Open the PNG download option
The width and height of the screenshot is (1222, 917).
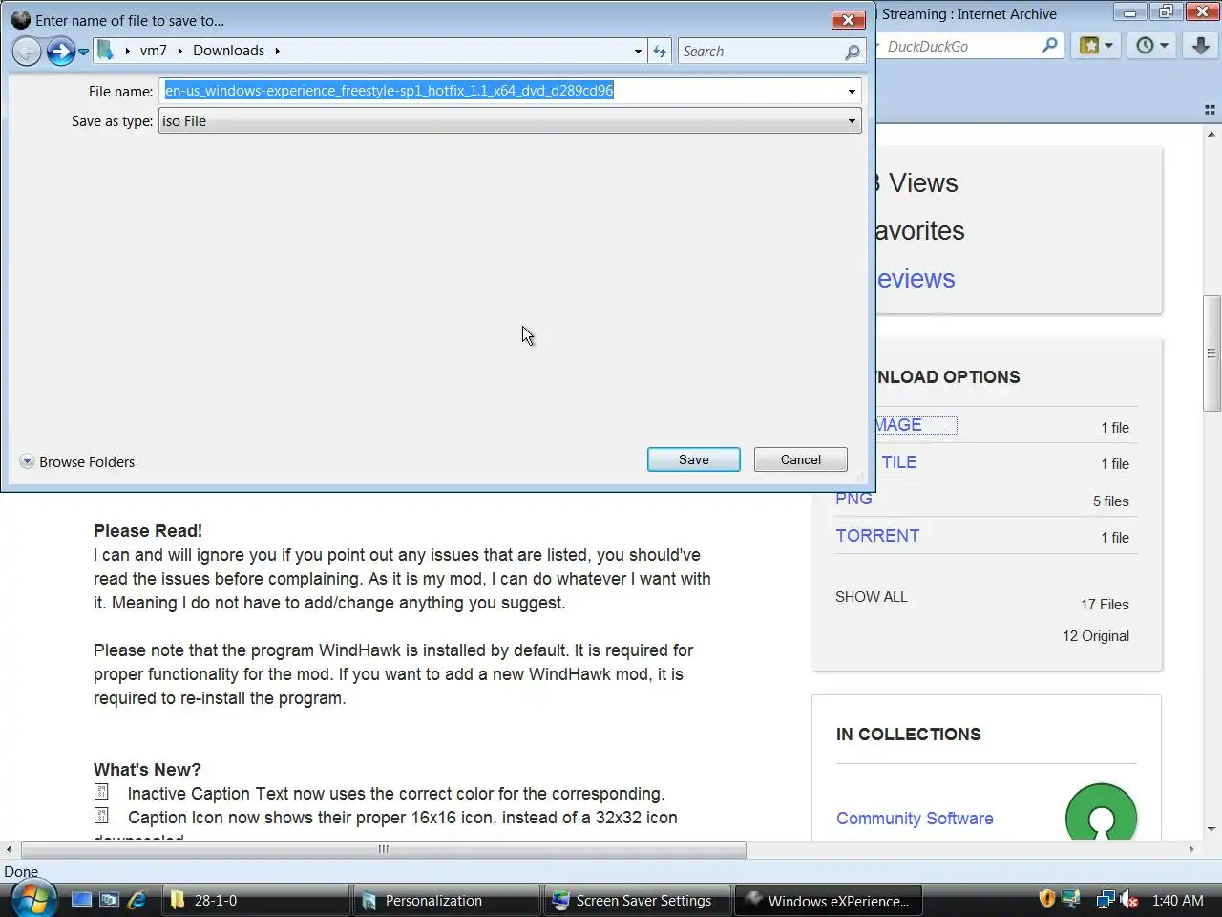pos(853,499)
